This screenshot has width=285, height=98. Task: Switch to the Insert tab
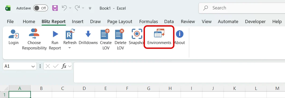pos(78,21)
